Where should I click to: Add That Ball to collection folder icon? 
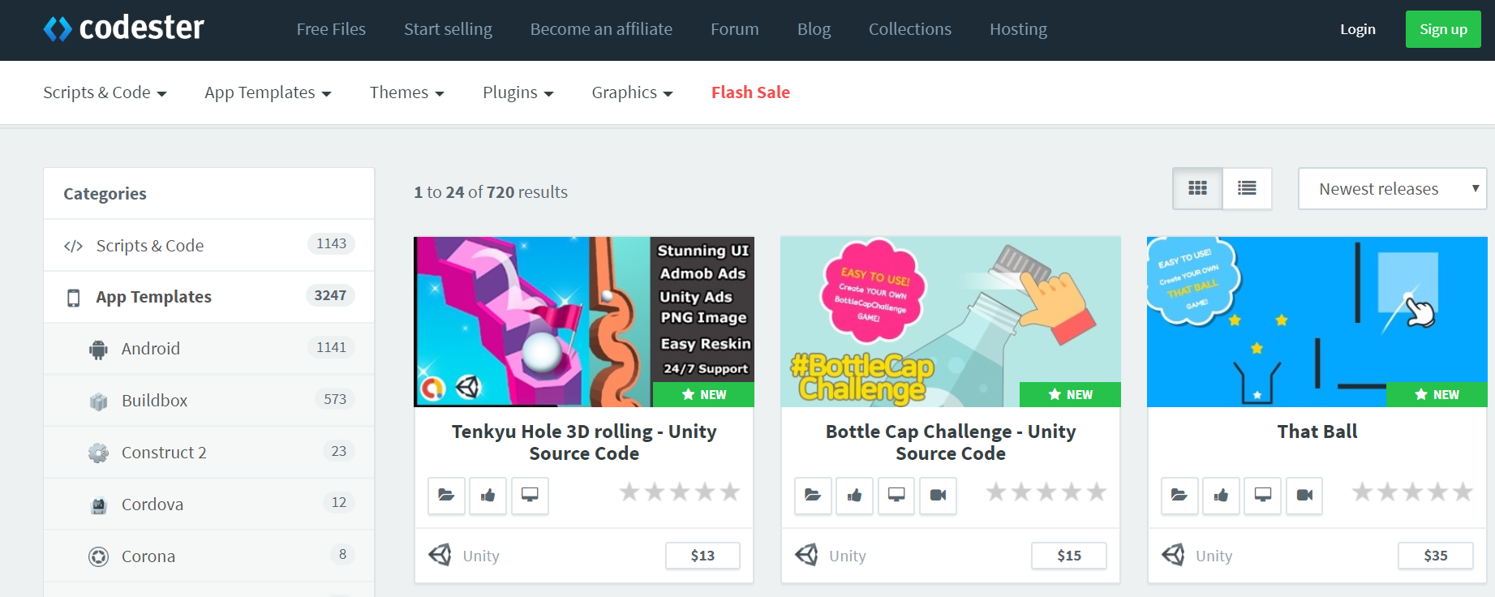[1179, 496]
